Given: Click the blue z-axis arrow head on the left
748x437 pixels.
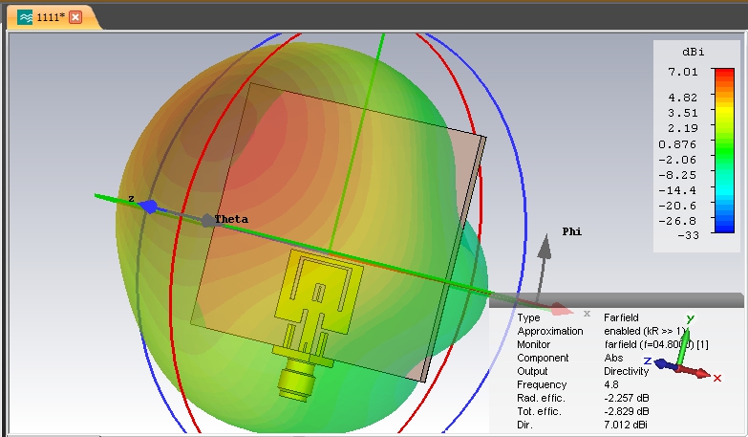Looking at the screenshot, I should click(148, 206).
